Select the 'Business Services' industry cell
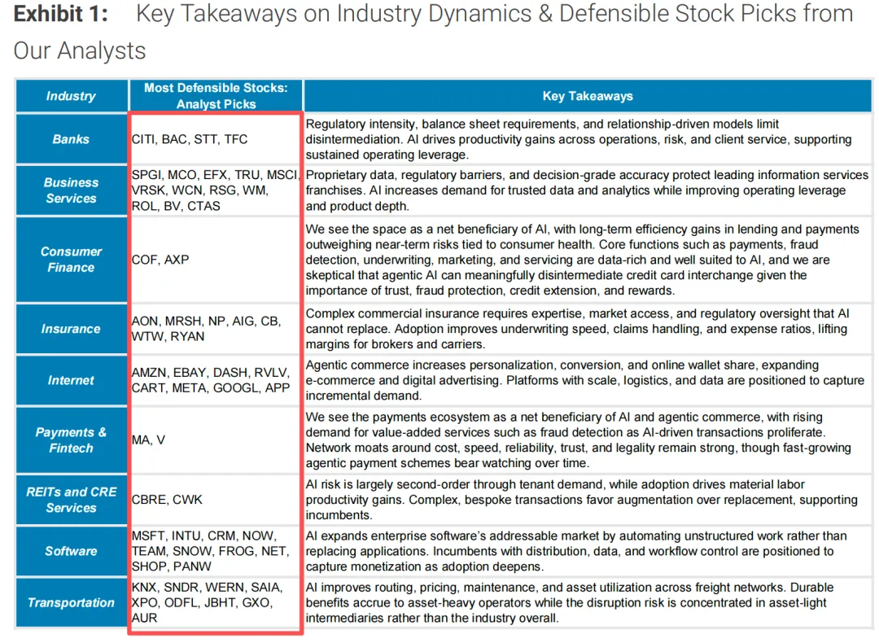 point(71,190)
